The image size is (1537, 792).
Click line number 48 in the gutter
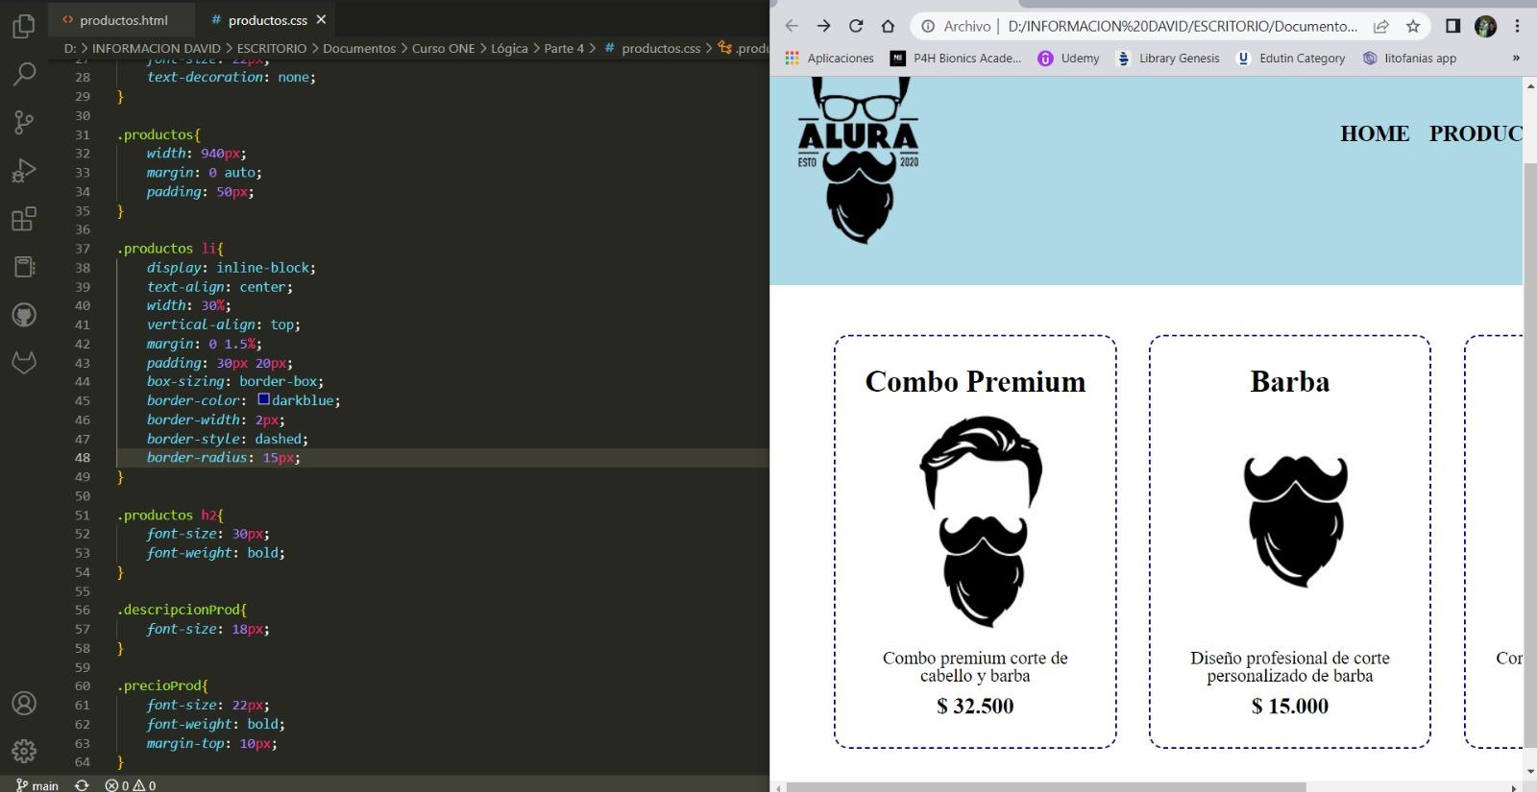tap(83, 458)
